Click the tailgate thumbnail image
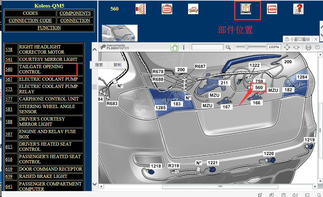This screenshot has height=197, width=323. click(x=120, y=33)
